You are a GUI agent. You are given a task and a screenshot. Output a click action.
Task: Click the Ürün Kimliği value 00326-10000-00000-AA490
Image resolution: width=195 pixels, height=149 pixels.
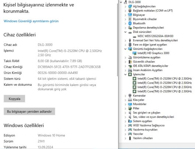tap(58, 73)
